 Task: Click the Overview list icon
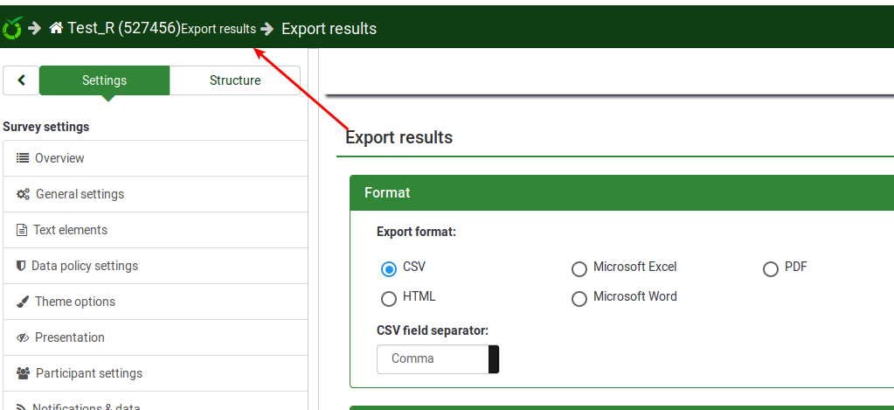coord(24,158)
